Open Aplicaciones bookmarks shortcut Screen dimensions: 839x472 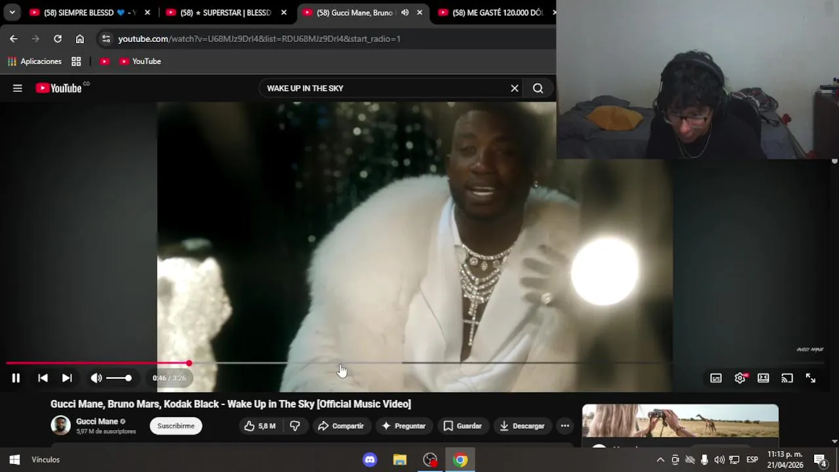point(35,62)
